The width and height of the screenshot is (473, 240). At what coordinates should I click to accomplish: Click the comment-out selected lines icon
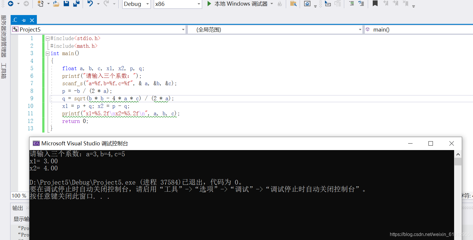(x=352, y=4)
